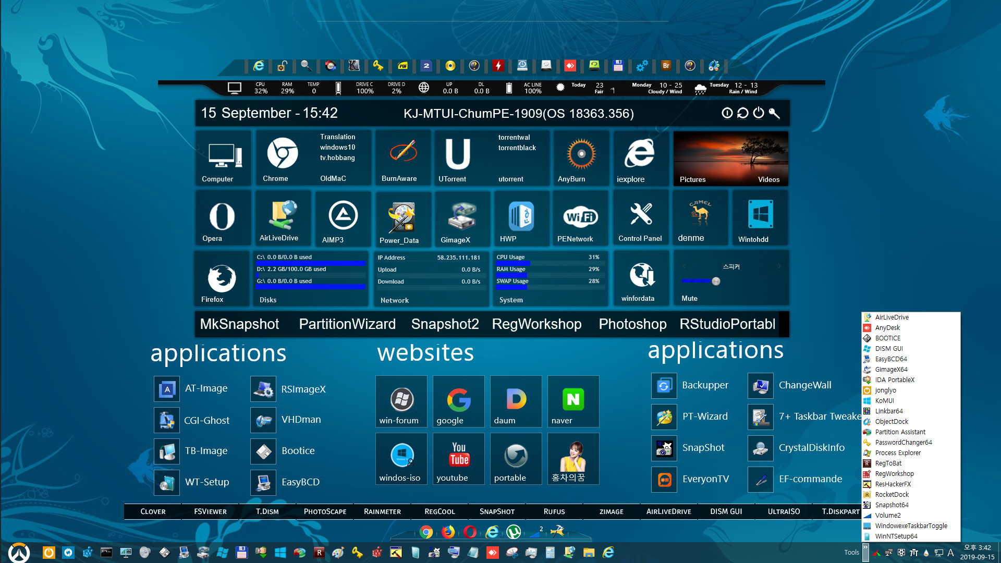
Task: Open Videos label on thumbnail
Action: point(768,179)
